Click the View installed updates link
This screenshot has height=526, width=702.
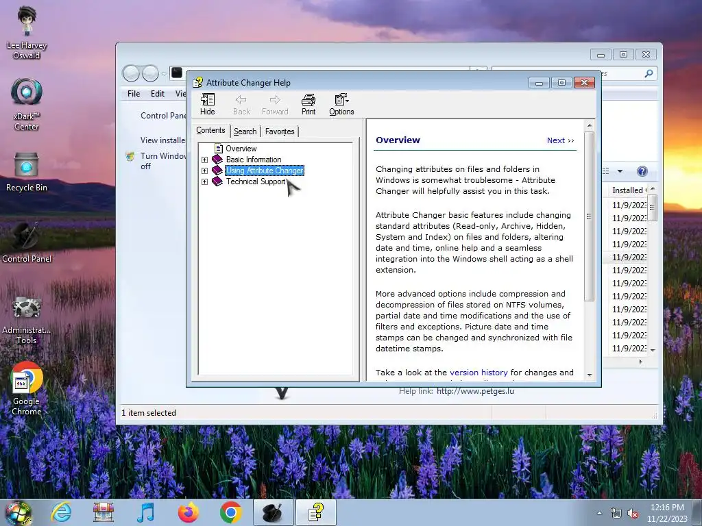pyautogui.click(x=162, y=140)
